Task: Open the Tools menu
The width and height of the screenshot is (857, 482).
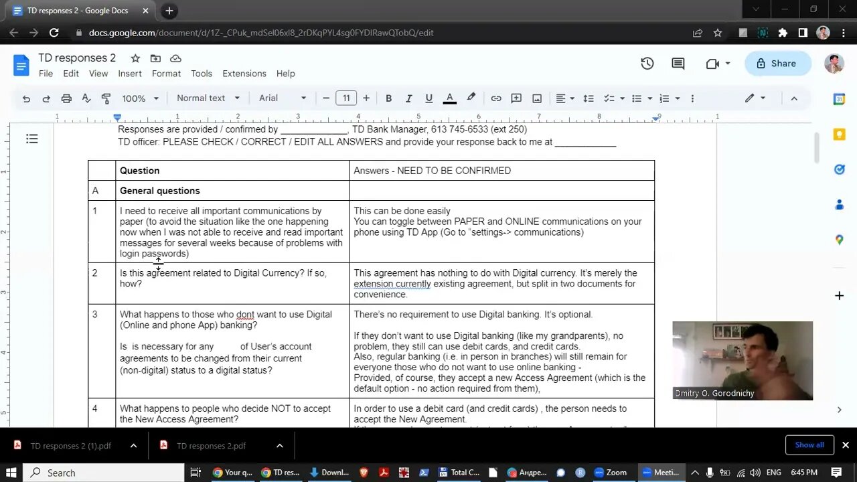Action: coord(202,74)
